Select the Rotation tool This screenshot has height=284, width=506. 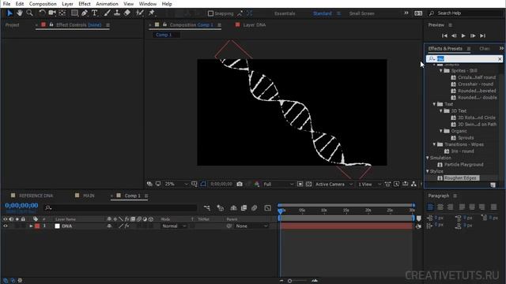[42, 13]
